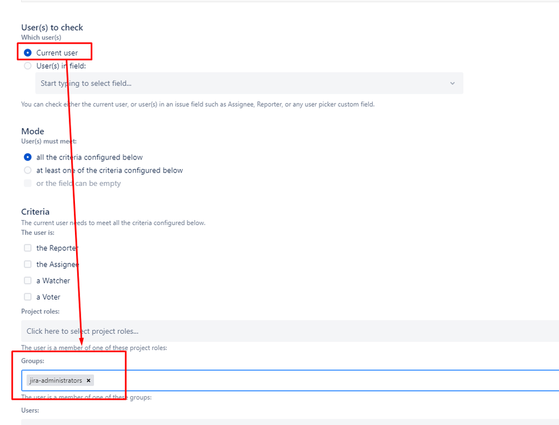Open the project roles selector
The image size is (559, 425).
[224, 331]
